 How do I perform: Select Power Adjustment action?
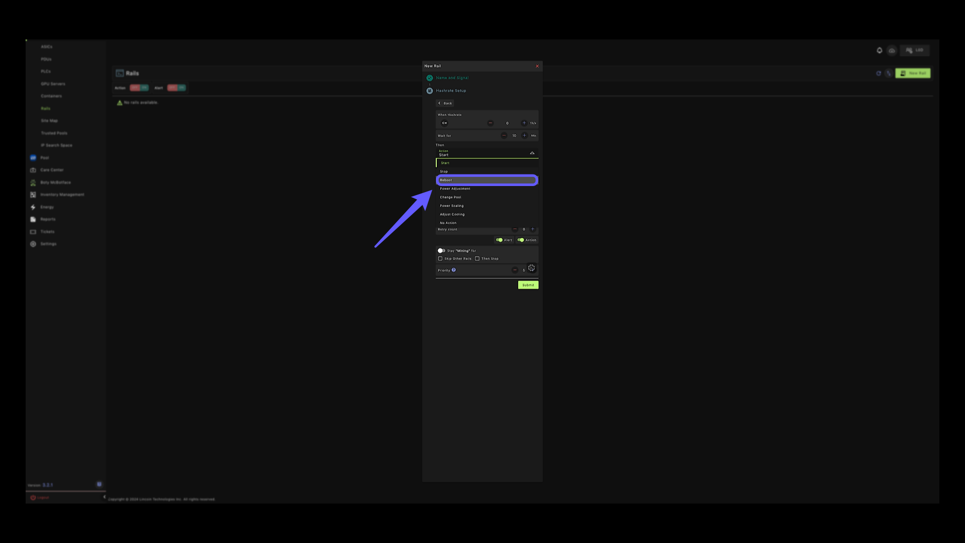487,189
